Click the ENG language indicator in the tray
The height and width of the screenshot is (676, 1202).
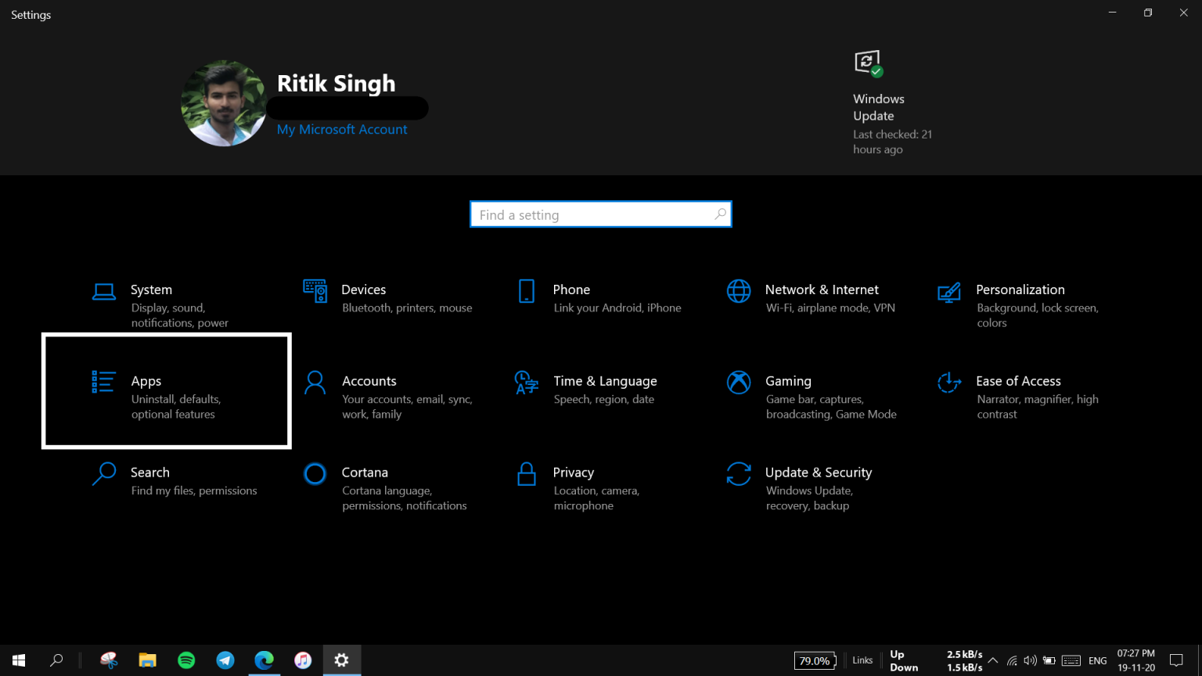pos(1097,660)
